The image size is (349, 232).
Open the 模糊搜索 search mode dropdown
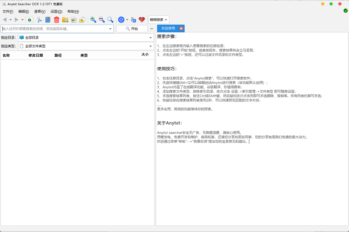159,20
